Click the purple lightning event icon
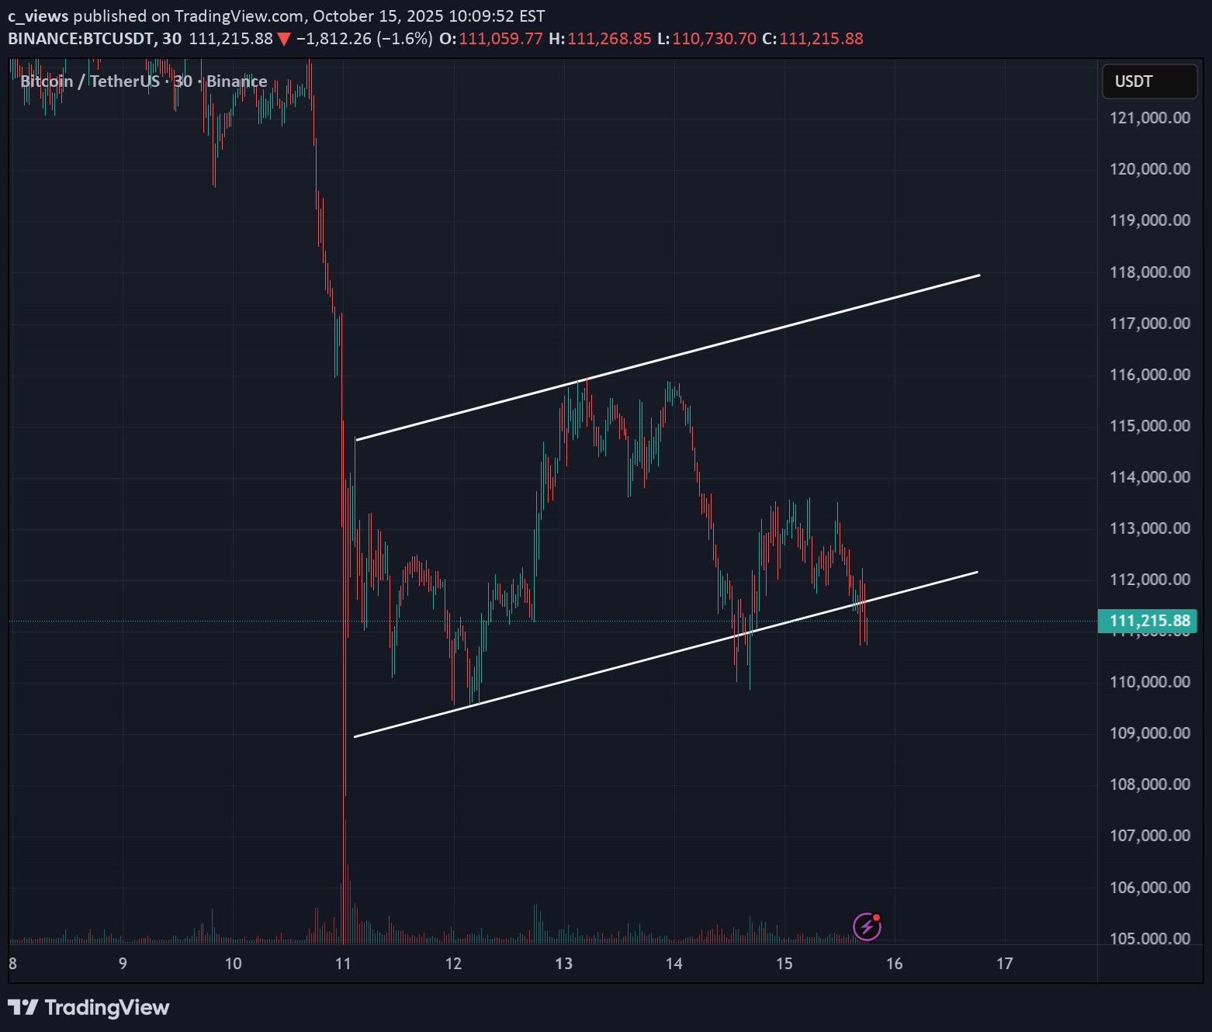Screen dimensions: 1212x1032 [x=867, y=926]
